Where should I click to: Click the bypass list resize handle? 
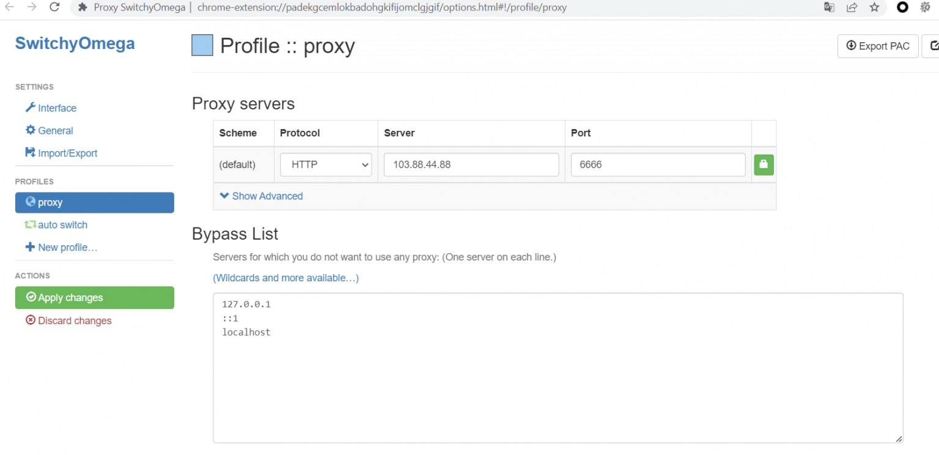coord(899,438)
